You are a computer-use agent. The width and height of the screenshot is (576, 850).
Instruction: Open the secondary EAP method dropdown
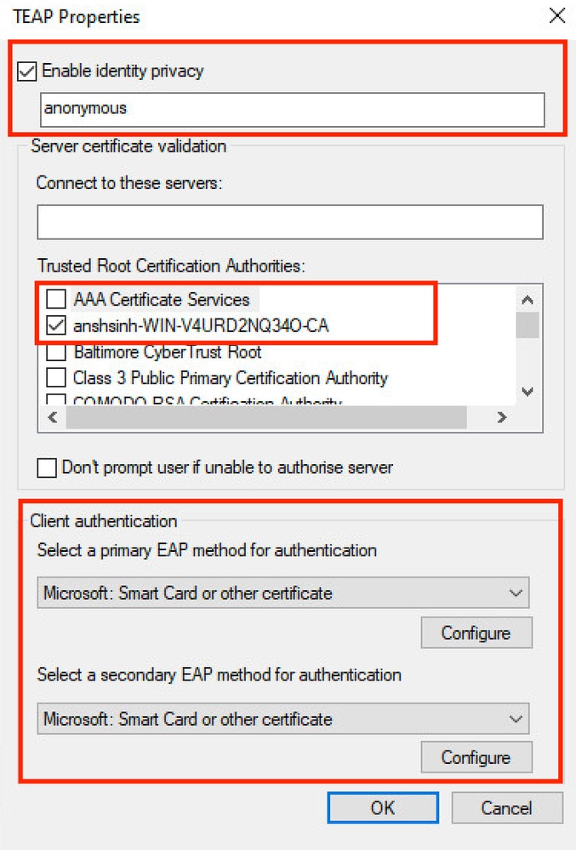(x=282, y=719)
